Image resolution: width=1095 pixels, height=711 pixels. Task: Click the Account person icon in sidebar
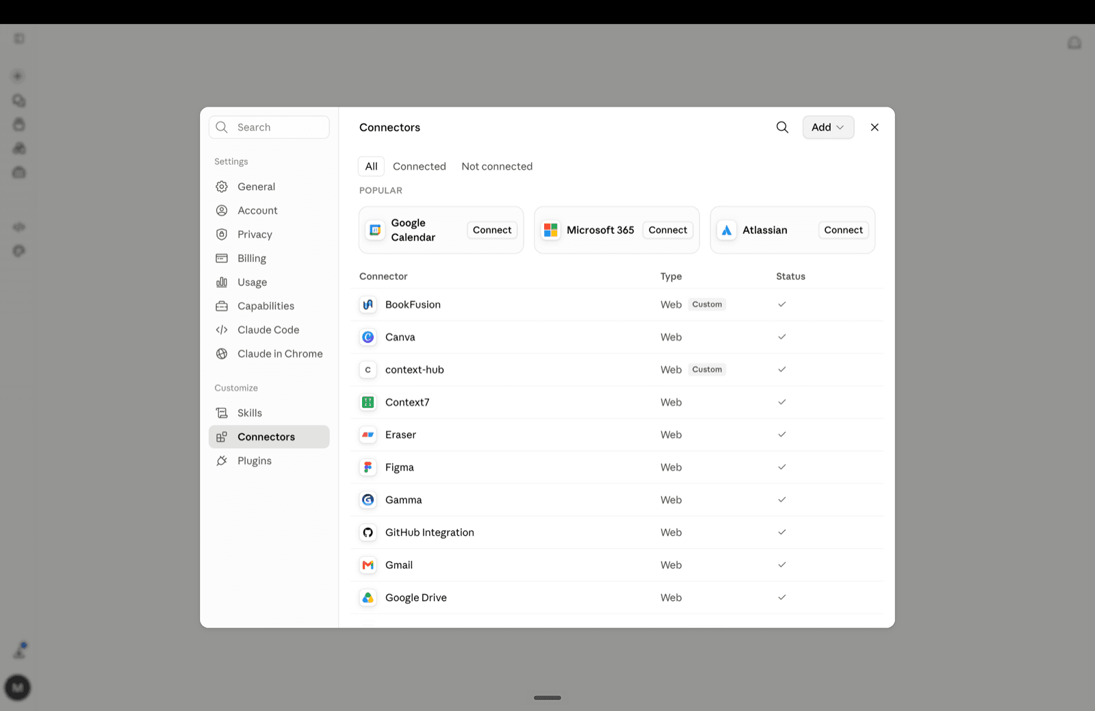pos(222,211)
